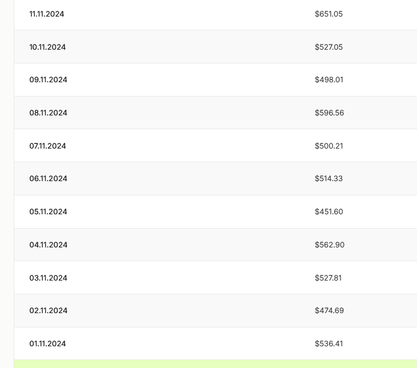Screen dimensions: 417x368
Task: Click the $596.56 amount
Action: (x=329, y=113)
